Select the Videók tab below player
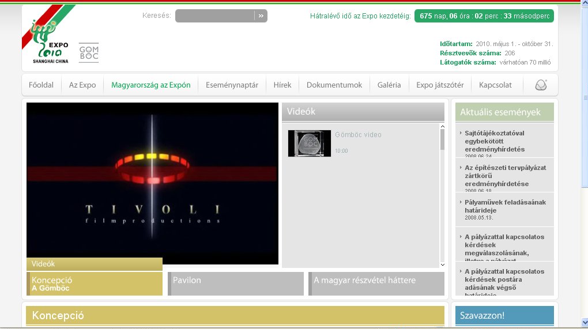The width and height of the screenshot is (588, 329). point(95,264)
